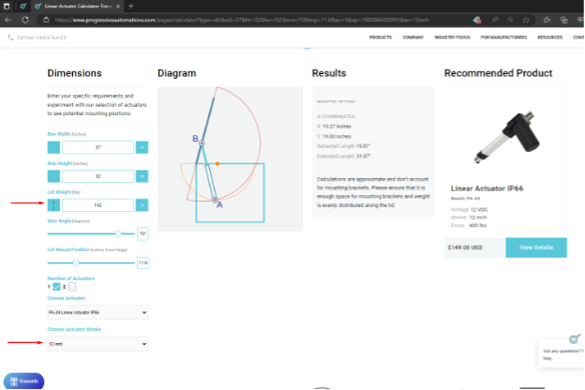
Task: Open the linear actuator product image
Action: pos(506,137)
